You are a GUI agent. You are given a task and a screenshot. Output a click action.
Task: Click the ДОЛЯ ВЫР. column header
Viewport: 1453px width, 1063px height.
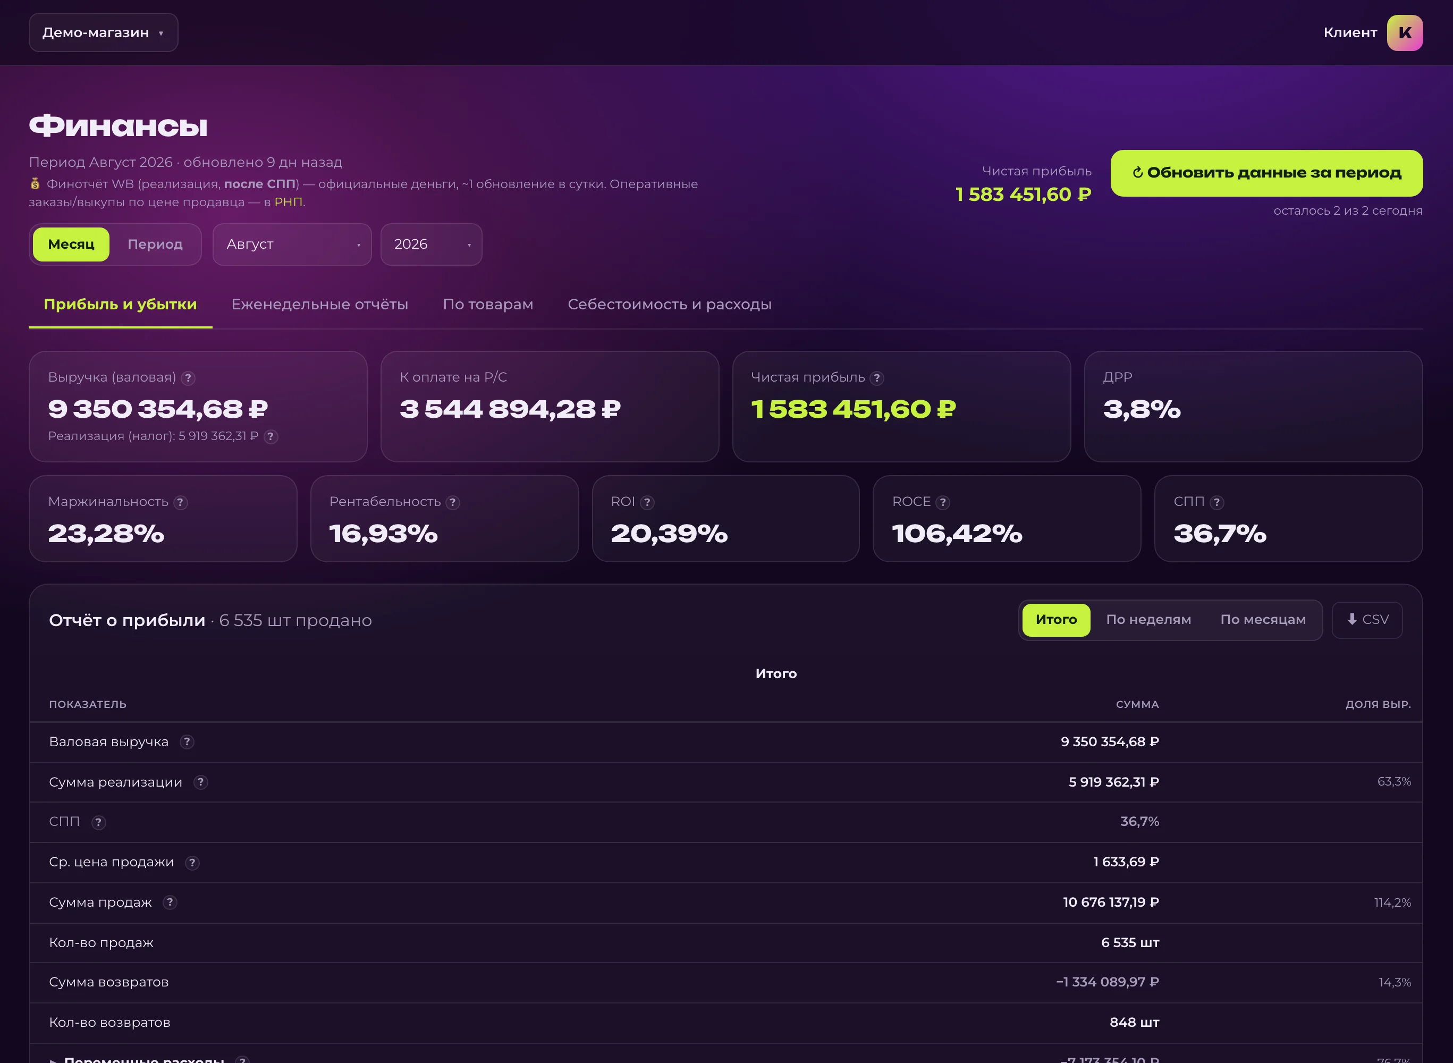pyautogui.click(x=1378, y=705)
